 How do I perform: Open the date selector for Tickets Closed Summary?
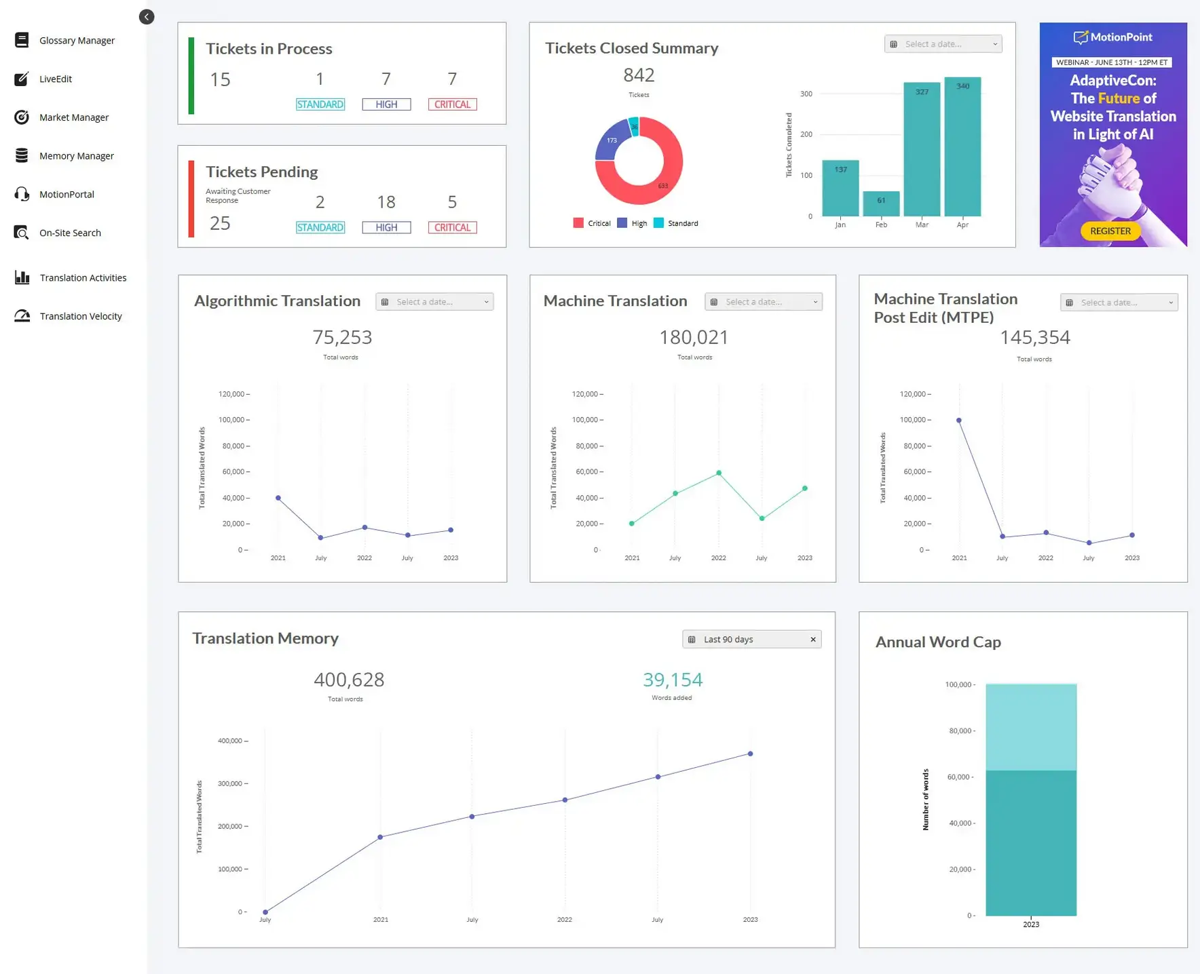[943, 43]
